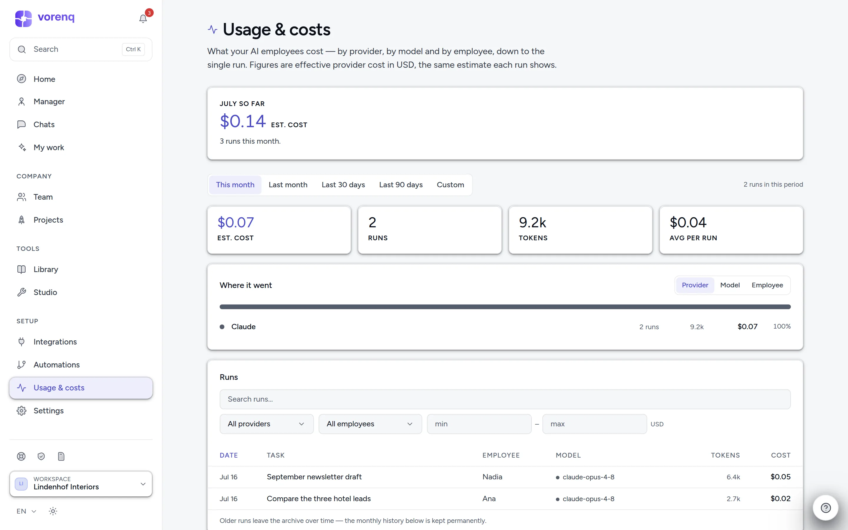Click the TOKENS column header
Image resolution: width=848 pixels, height=530 pixels.
point(725,455)
